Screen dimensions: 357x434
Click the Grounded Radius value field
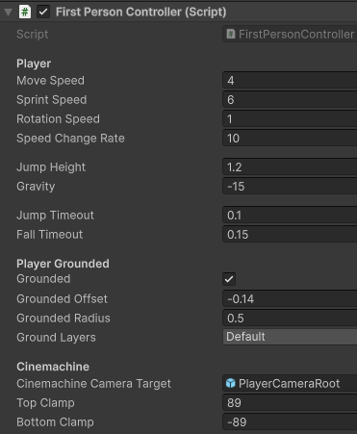pyautogui.click(x=290, y=318)
